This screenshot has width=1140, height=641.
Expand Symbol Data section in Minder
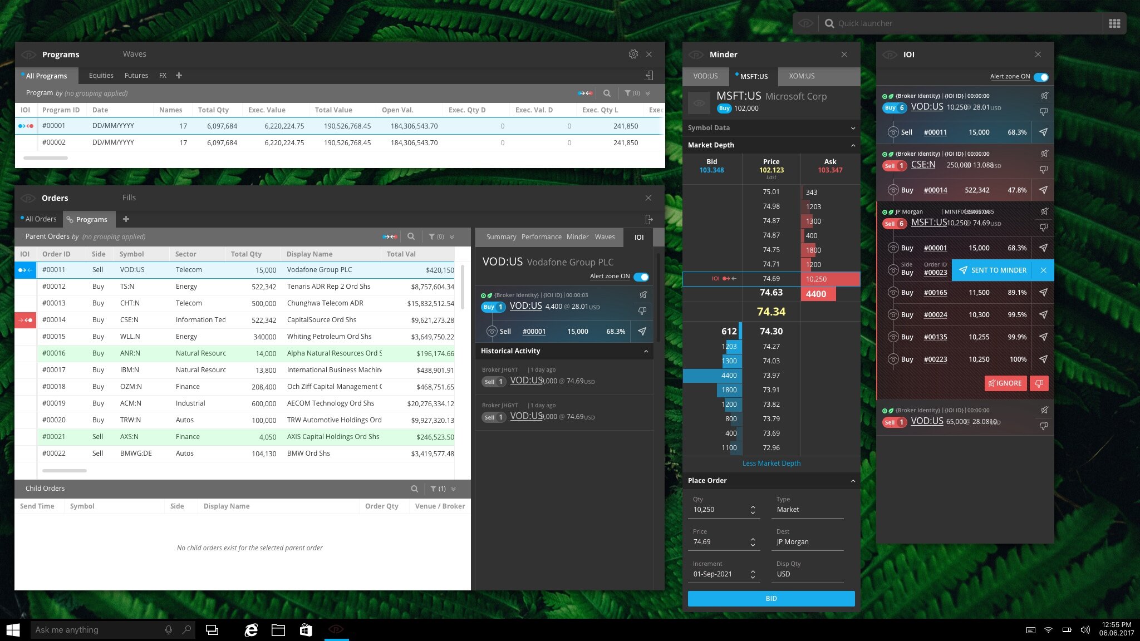(853, 128)
